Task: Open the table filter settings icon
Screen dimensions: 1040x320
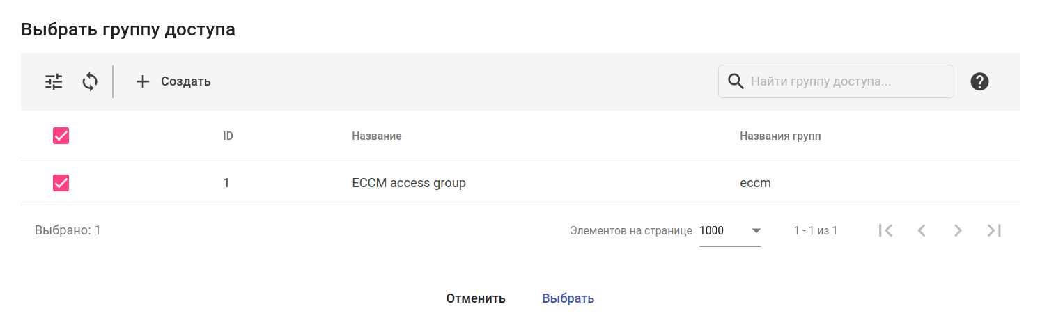Action: coord(54,81)
